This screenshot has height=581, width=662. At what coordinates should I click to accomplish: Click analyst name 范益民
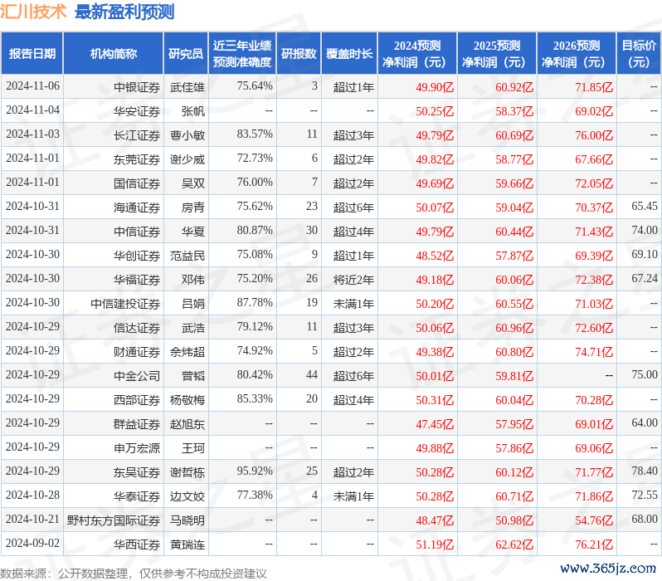pos(187,256)
